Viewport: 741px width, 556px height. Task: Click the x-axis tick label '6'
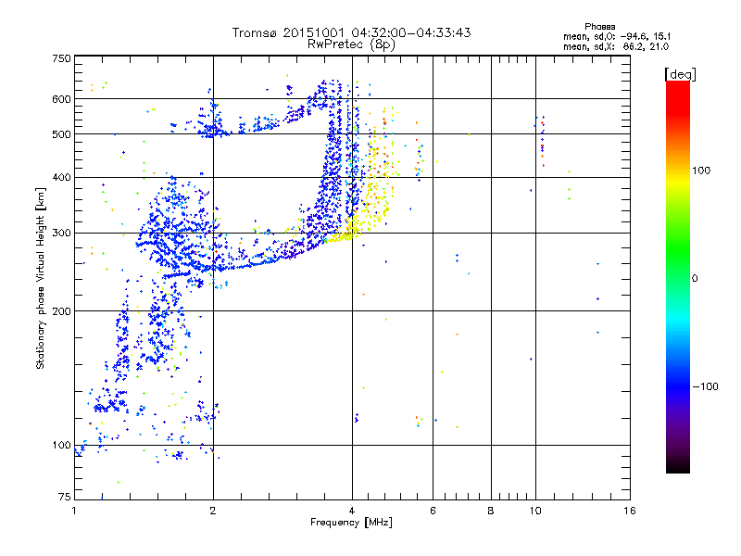coord(433,511)
